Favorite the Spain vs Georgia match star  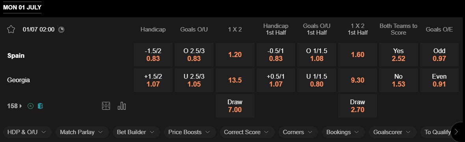click(11, 29)
